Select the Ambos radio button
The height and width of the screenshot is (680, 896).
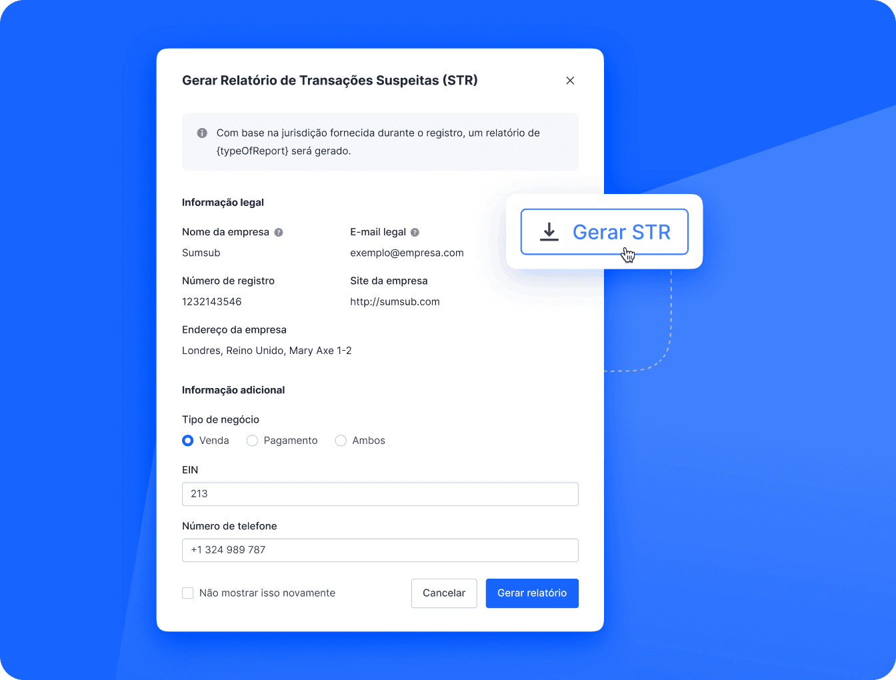point(341,441)
